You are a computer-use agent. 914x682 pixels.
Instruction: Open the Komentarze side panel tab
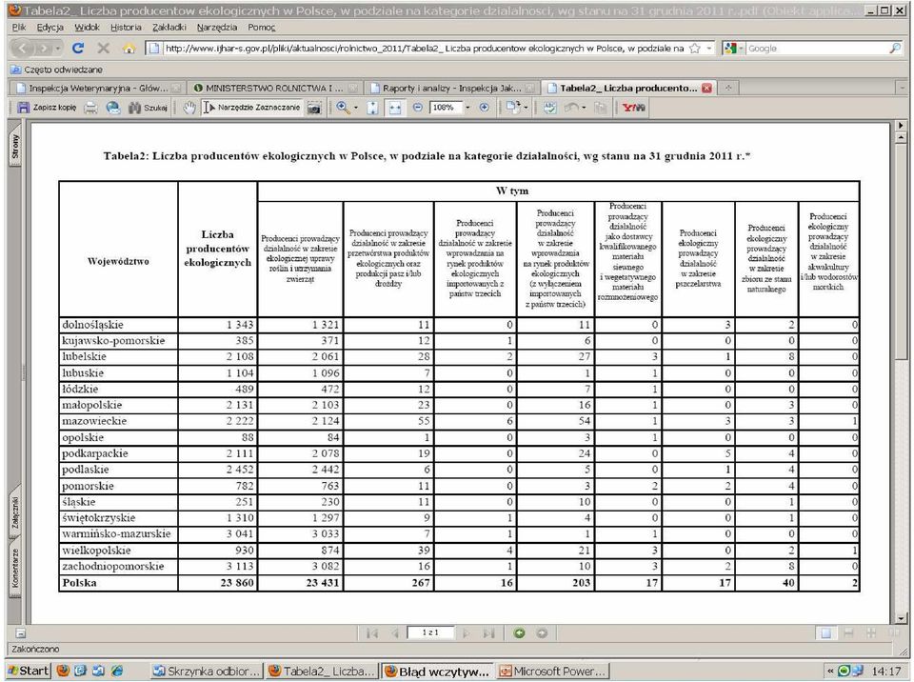click(15, 568)
